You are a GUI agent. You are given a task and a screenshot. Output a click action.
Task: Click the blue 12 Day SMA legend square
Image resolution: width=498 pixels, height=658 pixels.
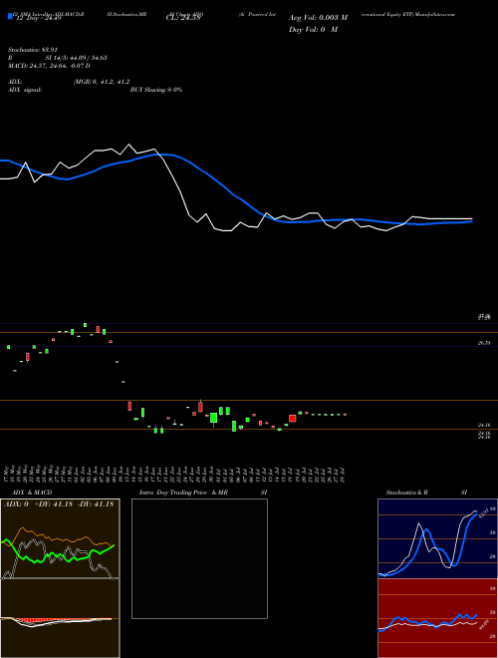(x=10, y=16)
